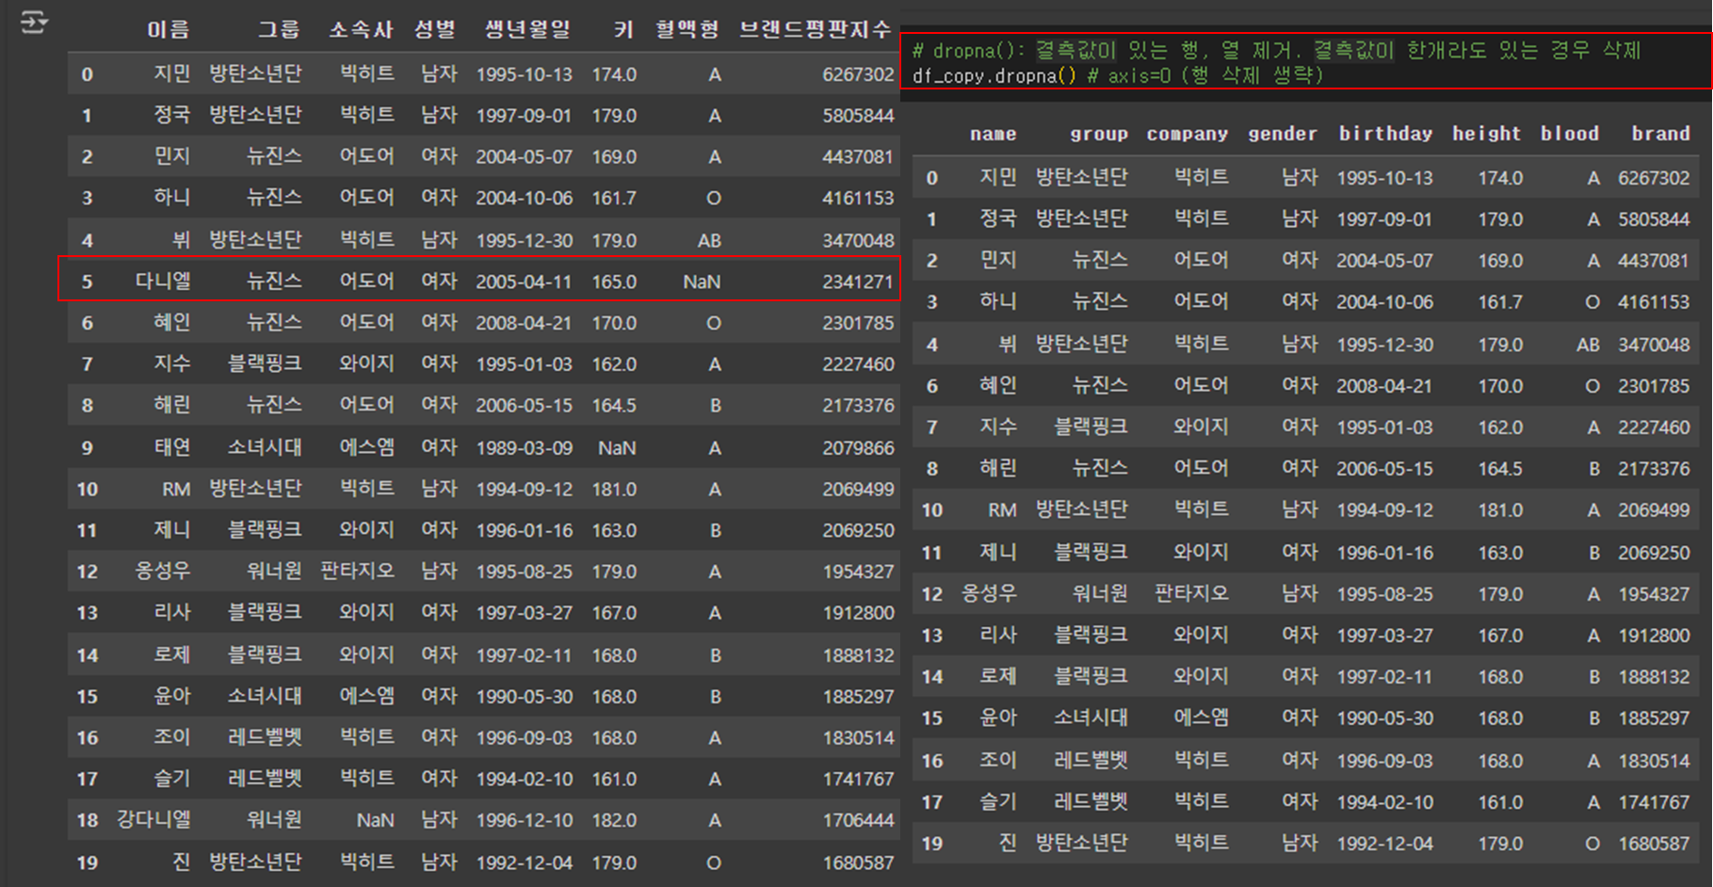The width and height of the screenshot is (1713, 887).
Task: Click brand value 2069250 in right table
Action: [1654, 553]
